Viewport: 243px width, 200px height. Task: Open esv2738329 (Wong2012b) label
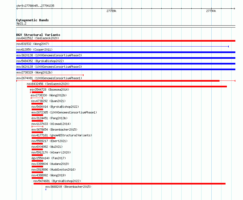coord(34,72)
